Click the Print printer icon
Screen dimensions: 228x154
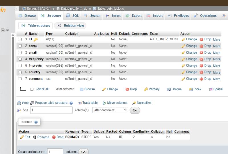pyautogui.click(x=19, y=103)
